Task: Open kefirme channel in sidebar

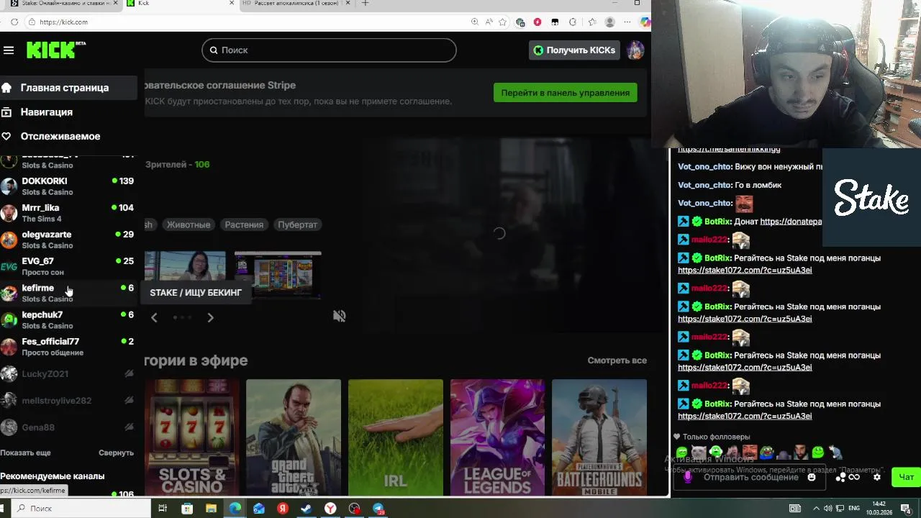Action: click(x=68, y=293)
